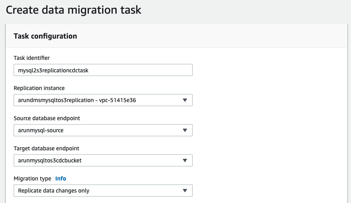
Task: Select the 'arunmysqltos3cdcbucket' value text
Action: [x=49, y=160]
